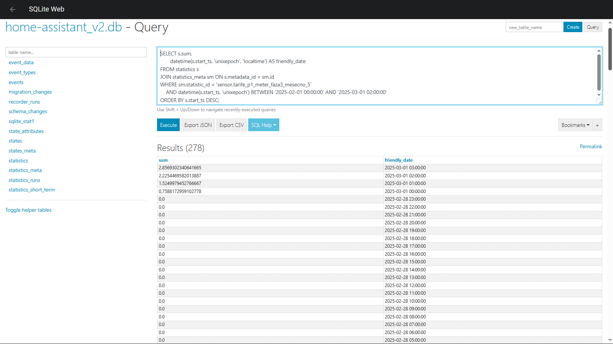Viewport: 613px width, 344px height.
Task: Click Toggle helper tables
Action: (x=28, y=210)
